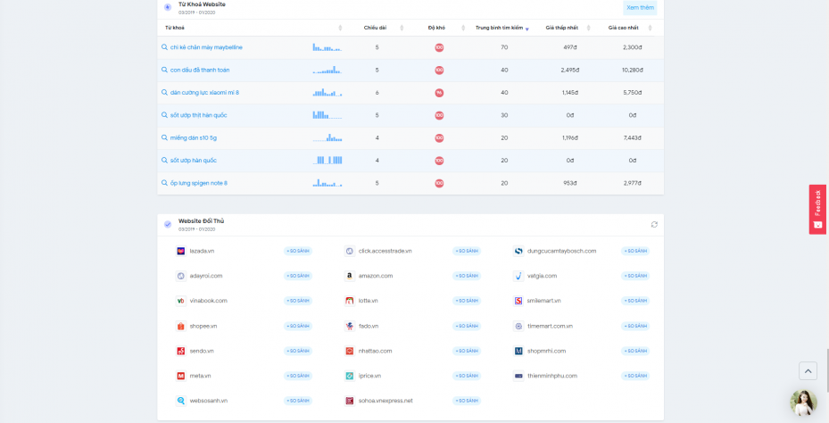Image resolution: width=829 pixels, height=423 pixels.
Task: Sort table by Giá cao nhất column
Action: pos(651,28)
